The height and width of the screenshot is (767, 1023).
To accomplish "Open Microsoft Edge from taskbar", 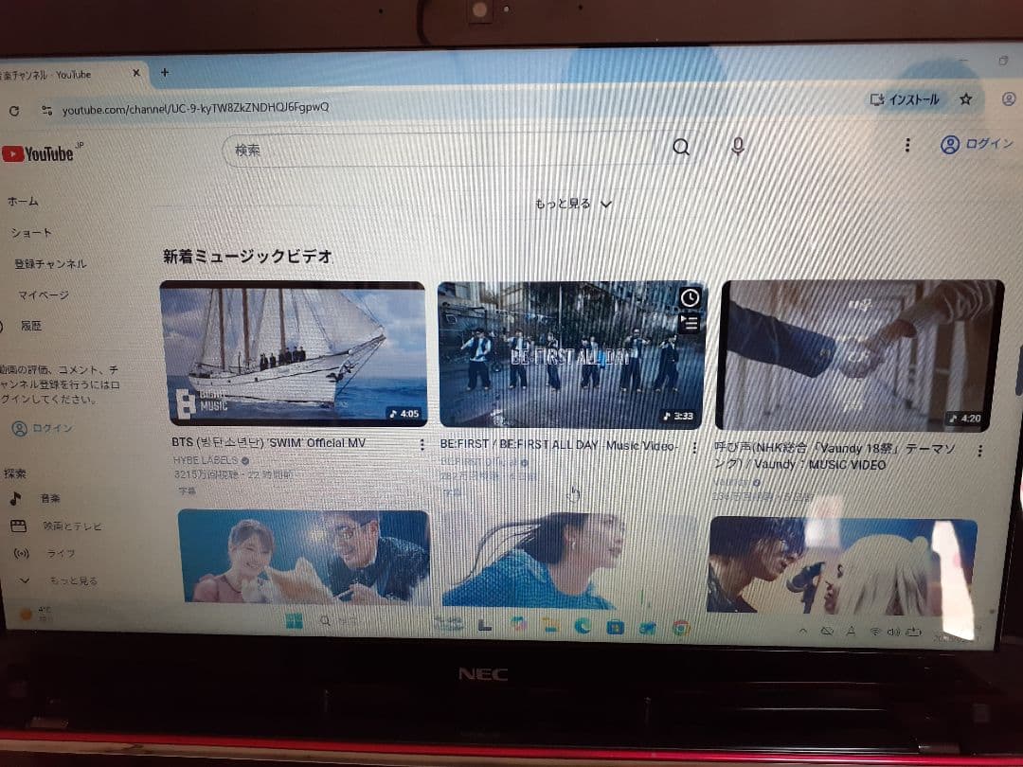I will [582, 626].
